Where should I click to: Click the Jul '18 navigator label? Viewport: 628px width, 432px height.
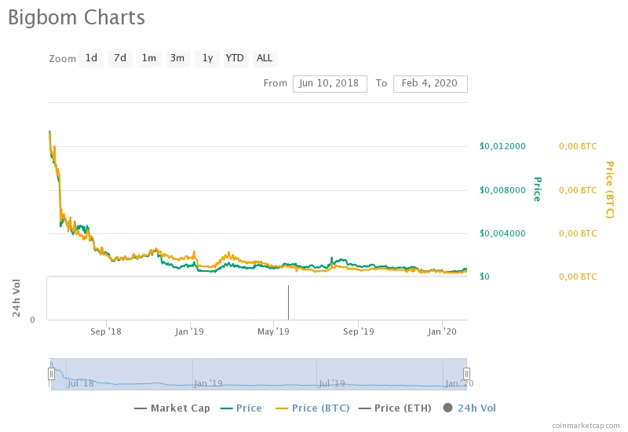coord(81,383)
